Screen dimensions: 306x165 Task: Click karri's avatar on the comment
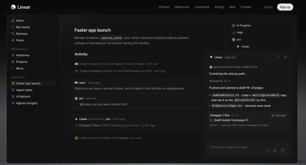click(x=76, y=83)
